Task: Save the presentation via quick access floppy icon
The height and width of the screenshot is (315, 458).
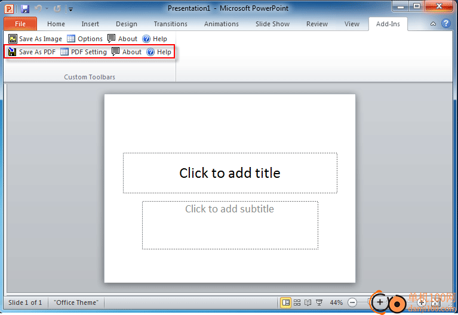Action: click(x=25, y=9)
